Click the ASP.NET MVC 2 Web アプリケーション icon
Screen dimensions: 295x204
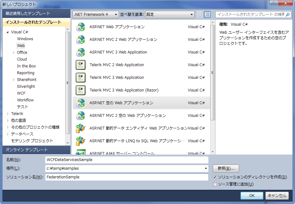81,40
